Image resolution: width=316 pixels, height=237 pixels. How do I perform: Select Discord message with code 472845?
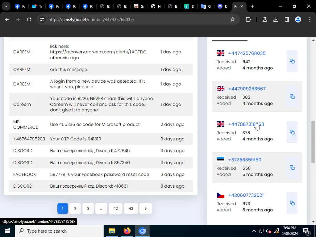[90, 151]
